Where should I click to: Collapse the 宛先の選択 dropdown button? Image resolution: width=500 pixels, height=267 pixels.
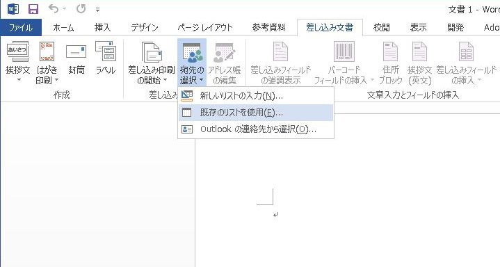192,63
